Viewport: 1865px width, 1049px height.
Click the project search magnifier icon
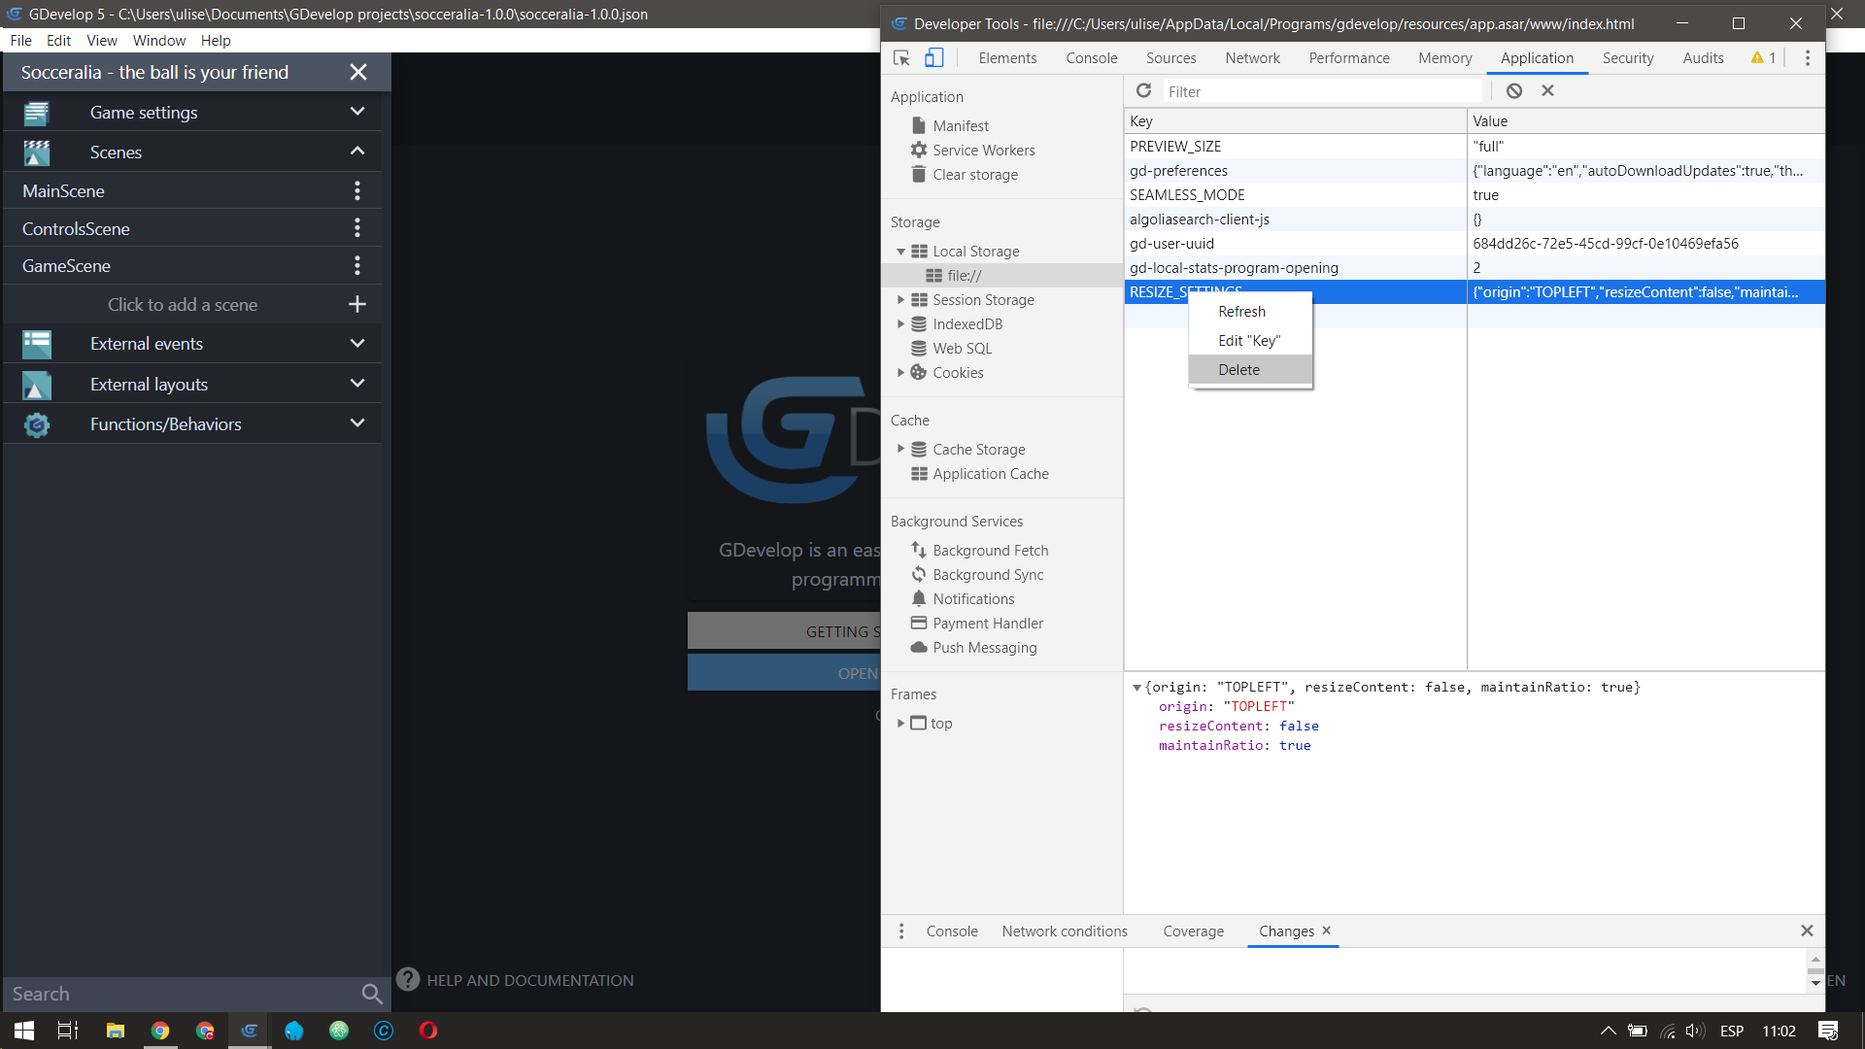tap(371, 994)
